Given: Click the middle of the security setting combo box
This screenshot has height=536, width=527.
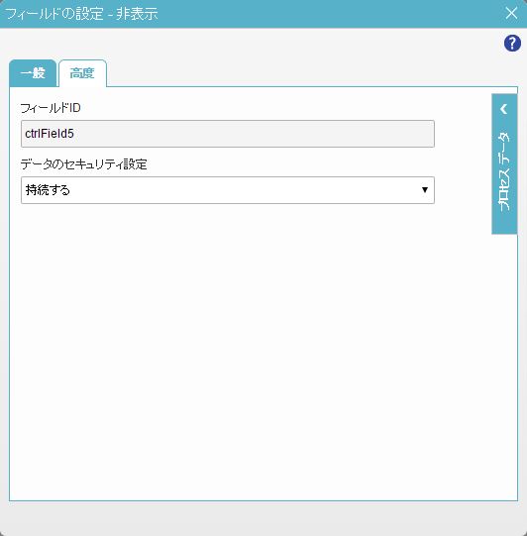Looking at the screenshot, I should coord(228,190).
